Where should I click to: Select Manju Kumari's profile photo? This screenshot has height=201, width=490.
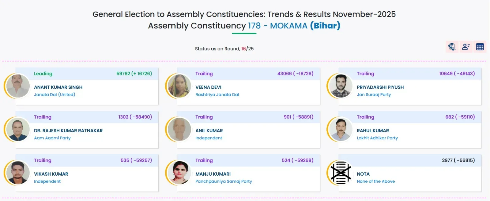(x=179, y=173)
